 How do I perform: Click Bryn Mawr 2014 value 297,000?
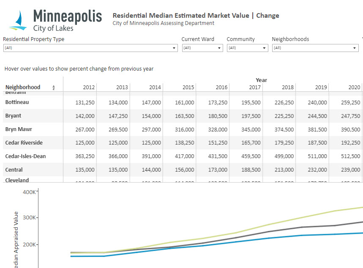coord(151,129)
